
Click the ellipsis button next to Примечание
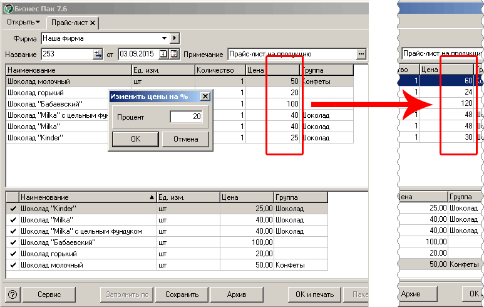coord(361,55)
